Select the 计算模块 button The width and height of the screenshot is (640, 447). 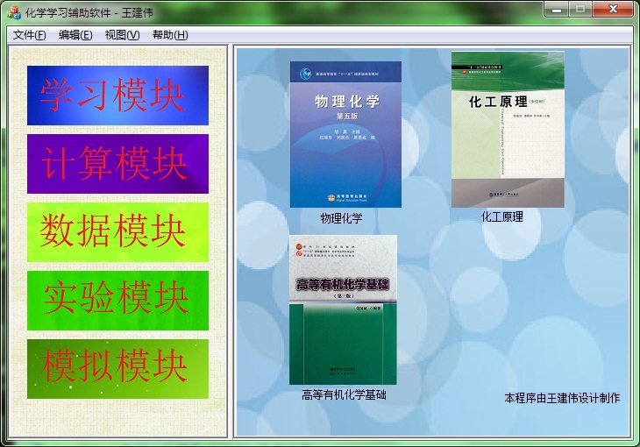[x=117, y=164]
